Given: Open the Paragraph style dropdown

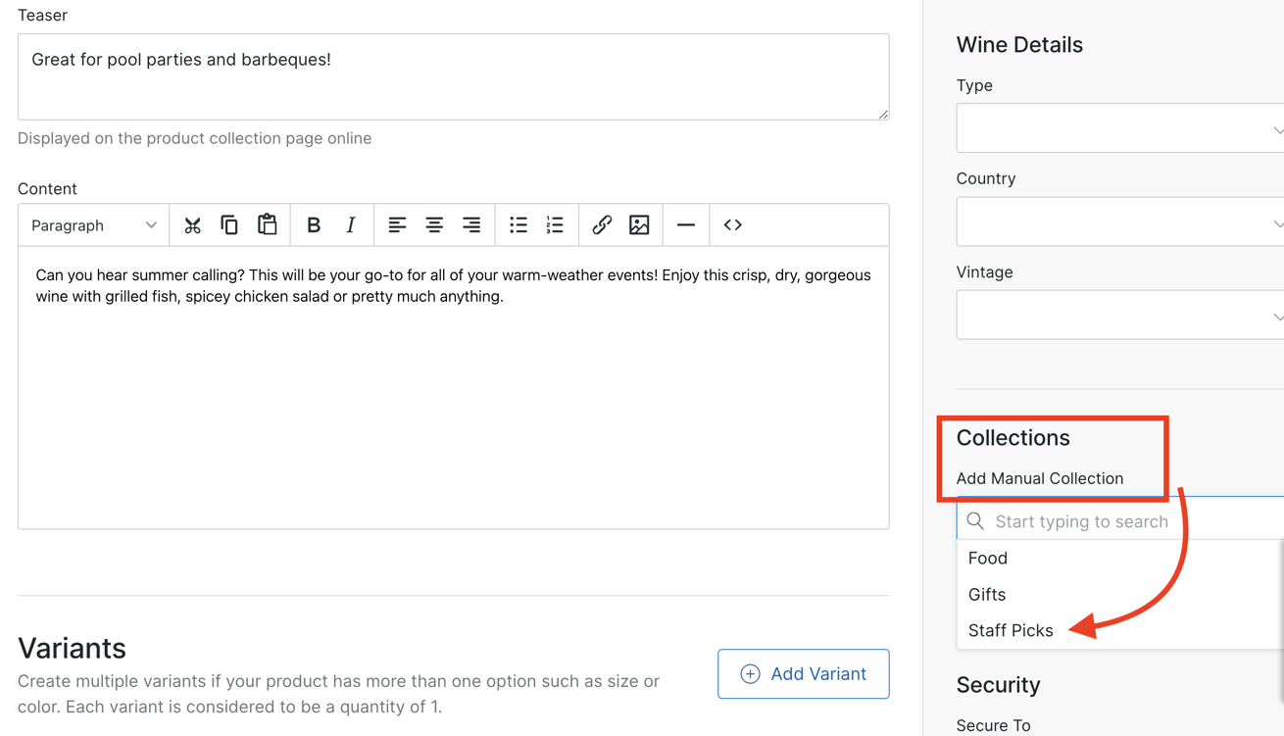Looking at the screenshot, I should [92, 224].
